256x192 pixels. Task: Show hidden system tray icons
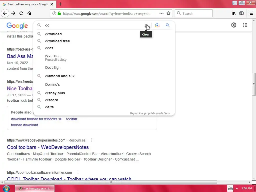pos(237,188)
